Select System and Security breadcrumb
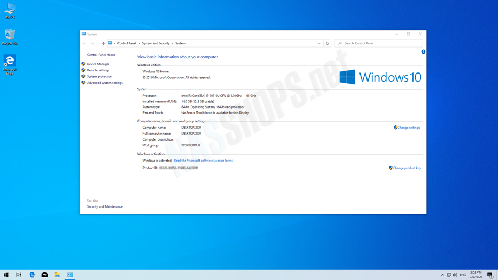 [x=156, y=43]
